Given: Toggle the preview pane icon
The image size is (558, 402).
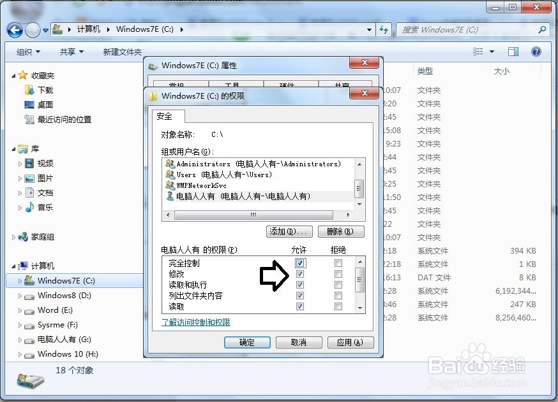Looking at the screenshot, I should (x=513, y=52).
